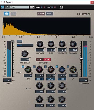The width and height of the screenshot is (94, 110).
Task: Open the Hall1 Front preset dropdown
Action: point(17,7)
